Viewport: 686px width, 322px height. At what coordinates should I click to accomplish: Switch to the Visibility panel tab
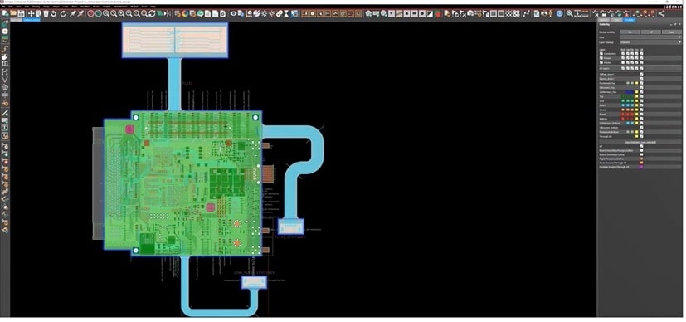[x=629, y=20]
